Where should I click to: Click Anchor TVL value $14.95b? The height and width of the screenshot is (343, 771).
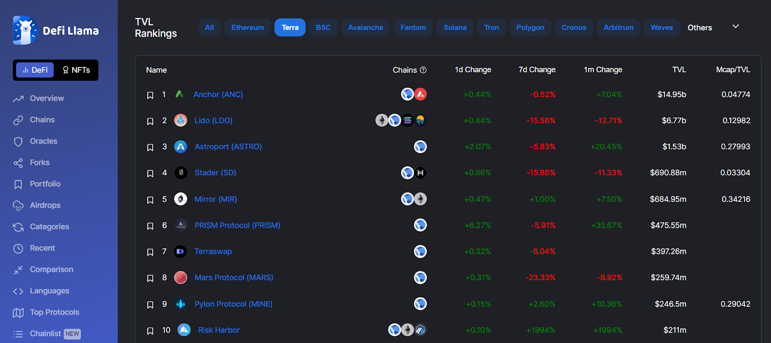pyautogui.click(x=672, y=94)
